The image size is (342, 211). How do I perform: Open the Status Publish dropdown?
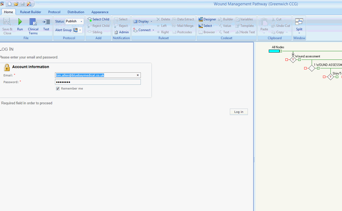[x=81, y=21]
